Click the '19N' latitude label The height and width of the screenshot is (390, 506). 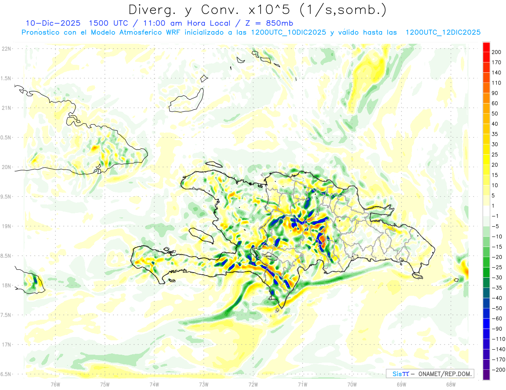coord(6,226)
